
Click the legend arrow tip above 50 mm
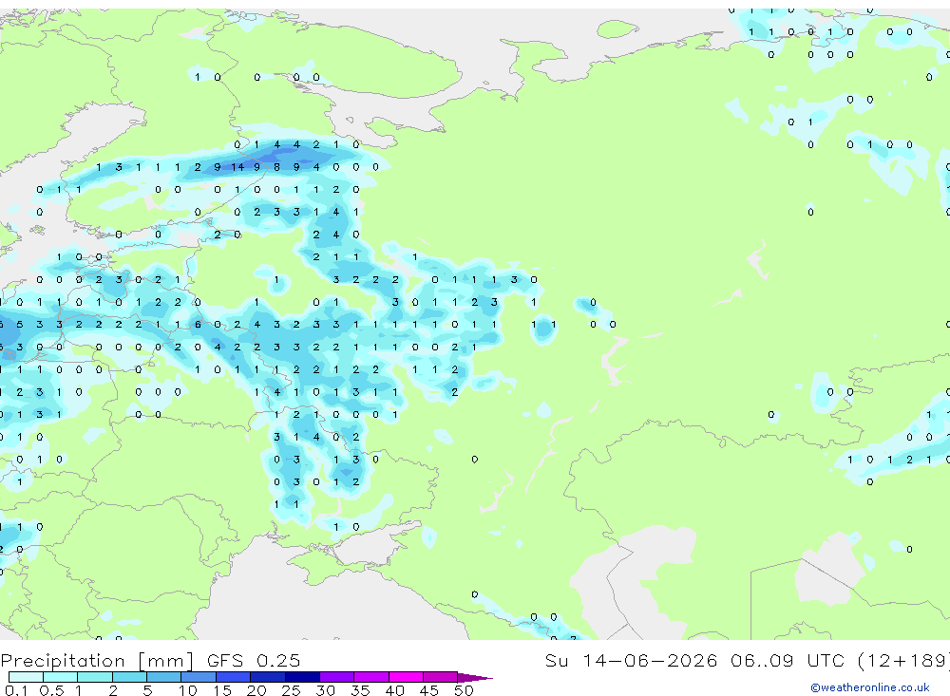[x=476, y=677]
